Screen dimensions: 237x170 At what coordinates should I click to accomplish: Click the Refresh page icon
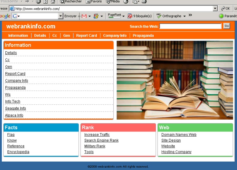click(x=45, y=1)
